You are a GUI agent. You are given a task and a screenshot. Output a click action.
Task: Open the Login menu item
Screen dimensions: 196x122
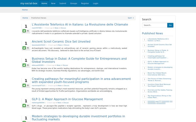tap(96, 3)
